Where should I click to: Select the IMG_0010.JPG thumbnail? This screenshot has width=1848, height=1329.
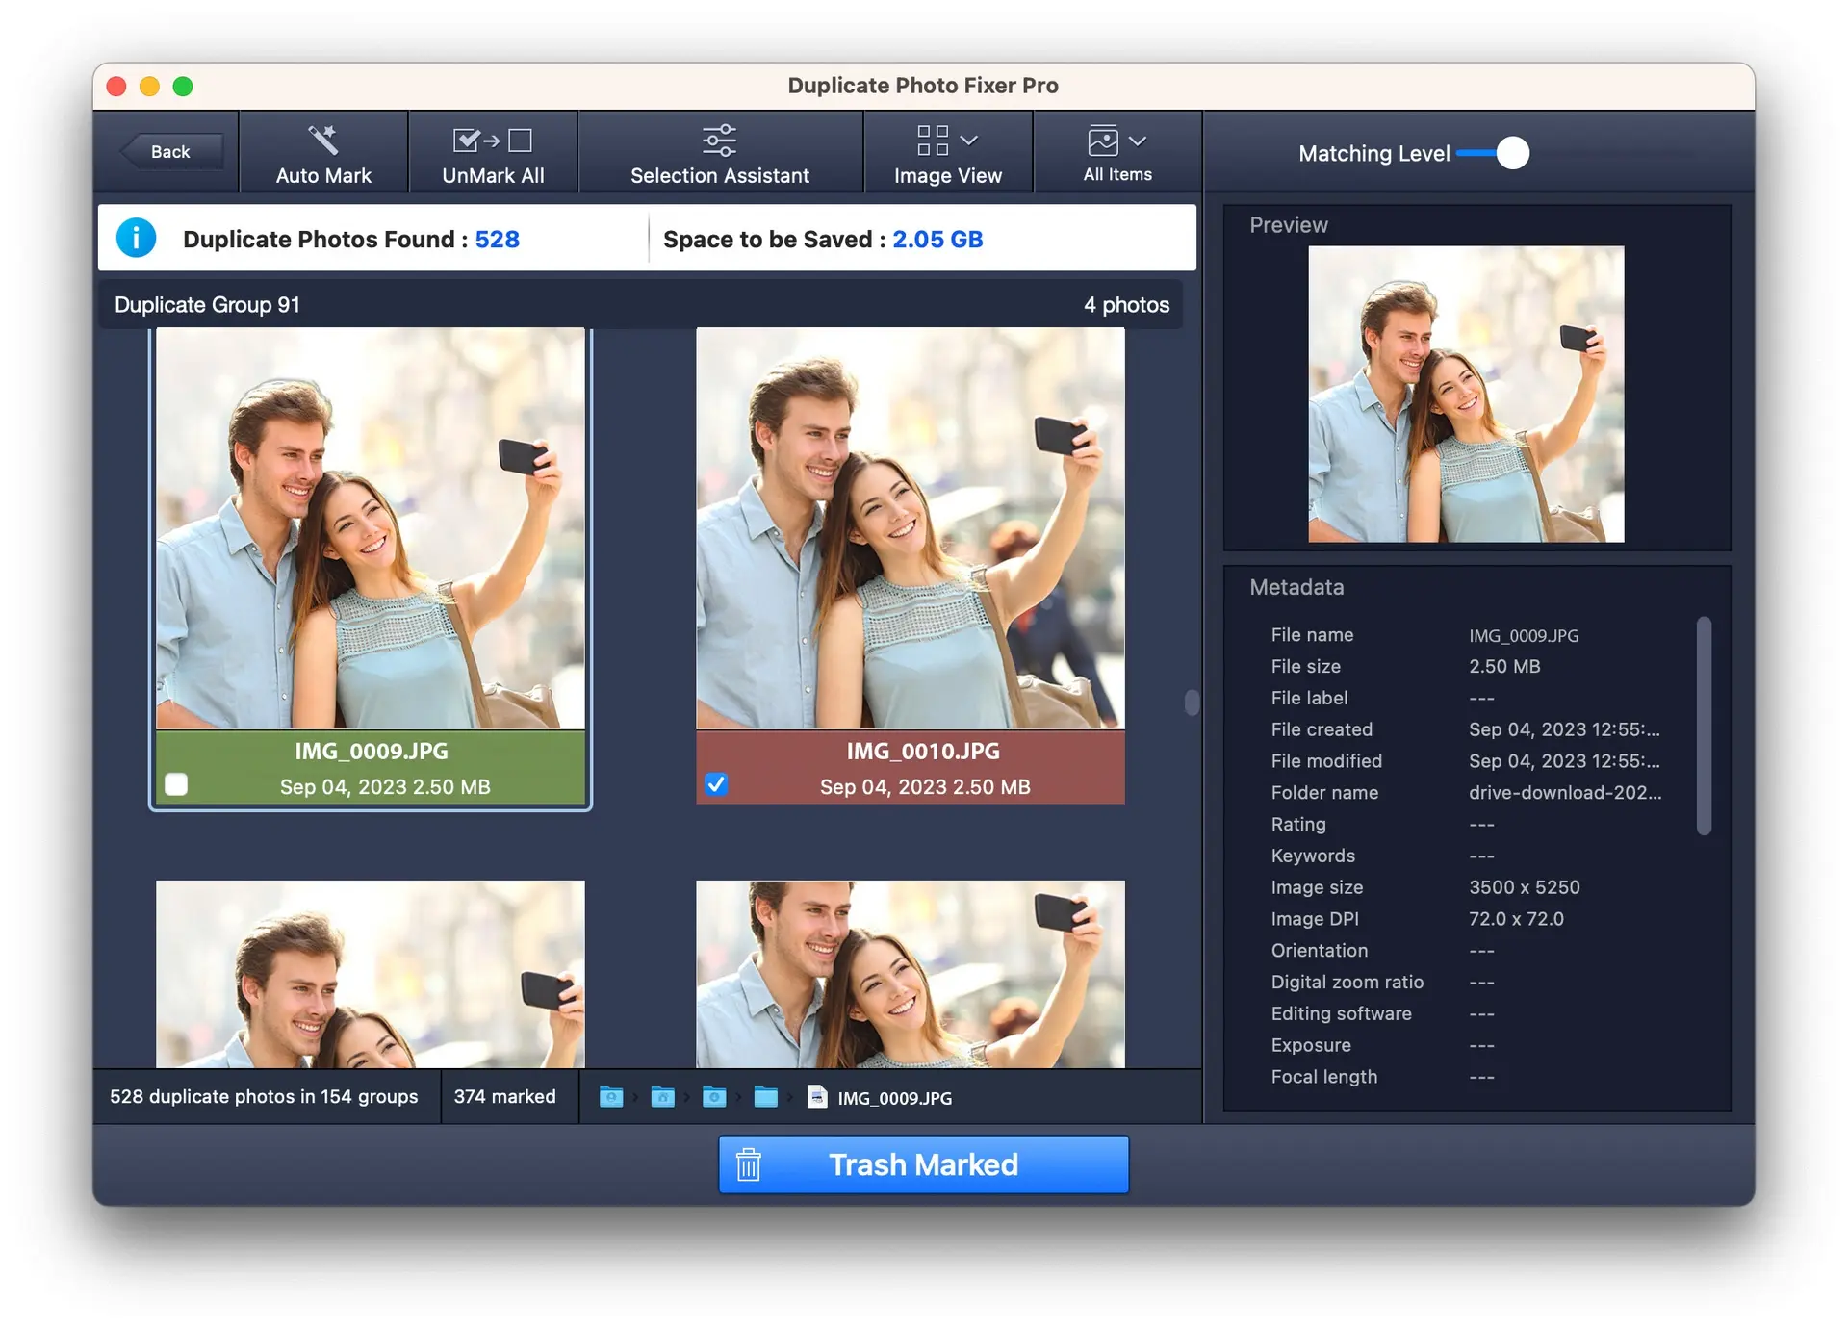coord(911,528)
